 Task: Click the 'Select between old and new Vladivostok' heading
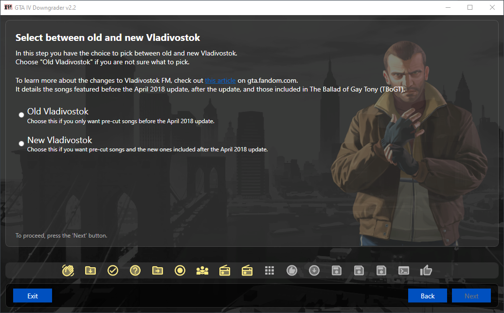pos(108,37)
